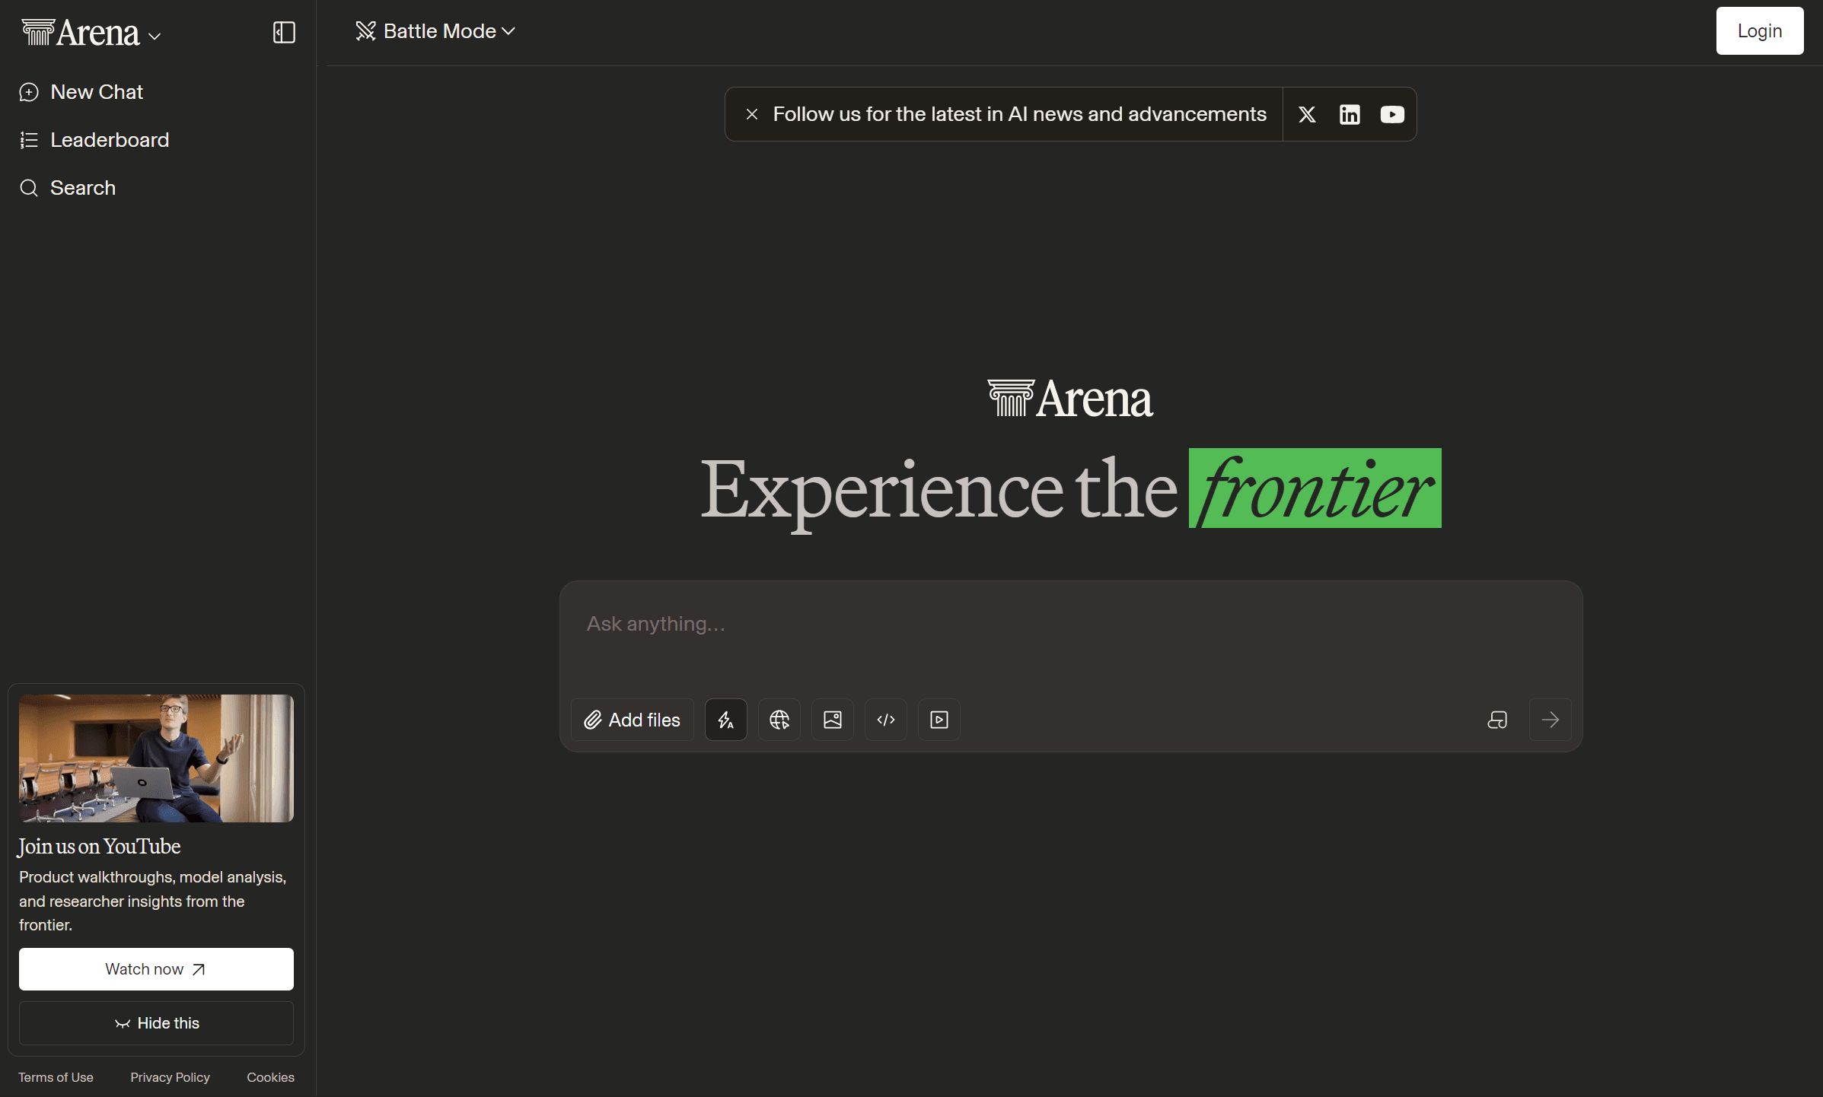1823x1097 pixels.
Task: Toggle incognito chat mode
Action: 1497,719
